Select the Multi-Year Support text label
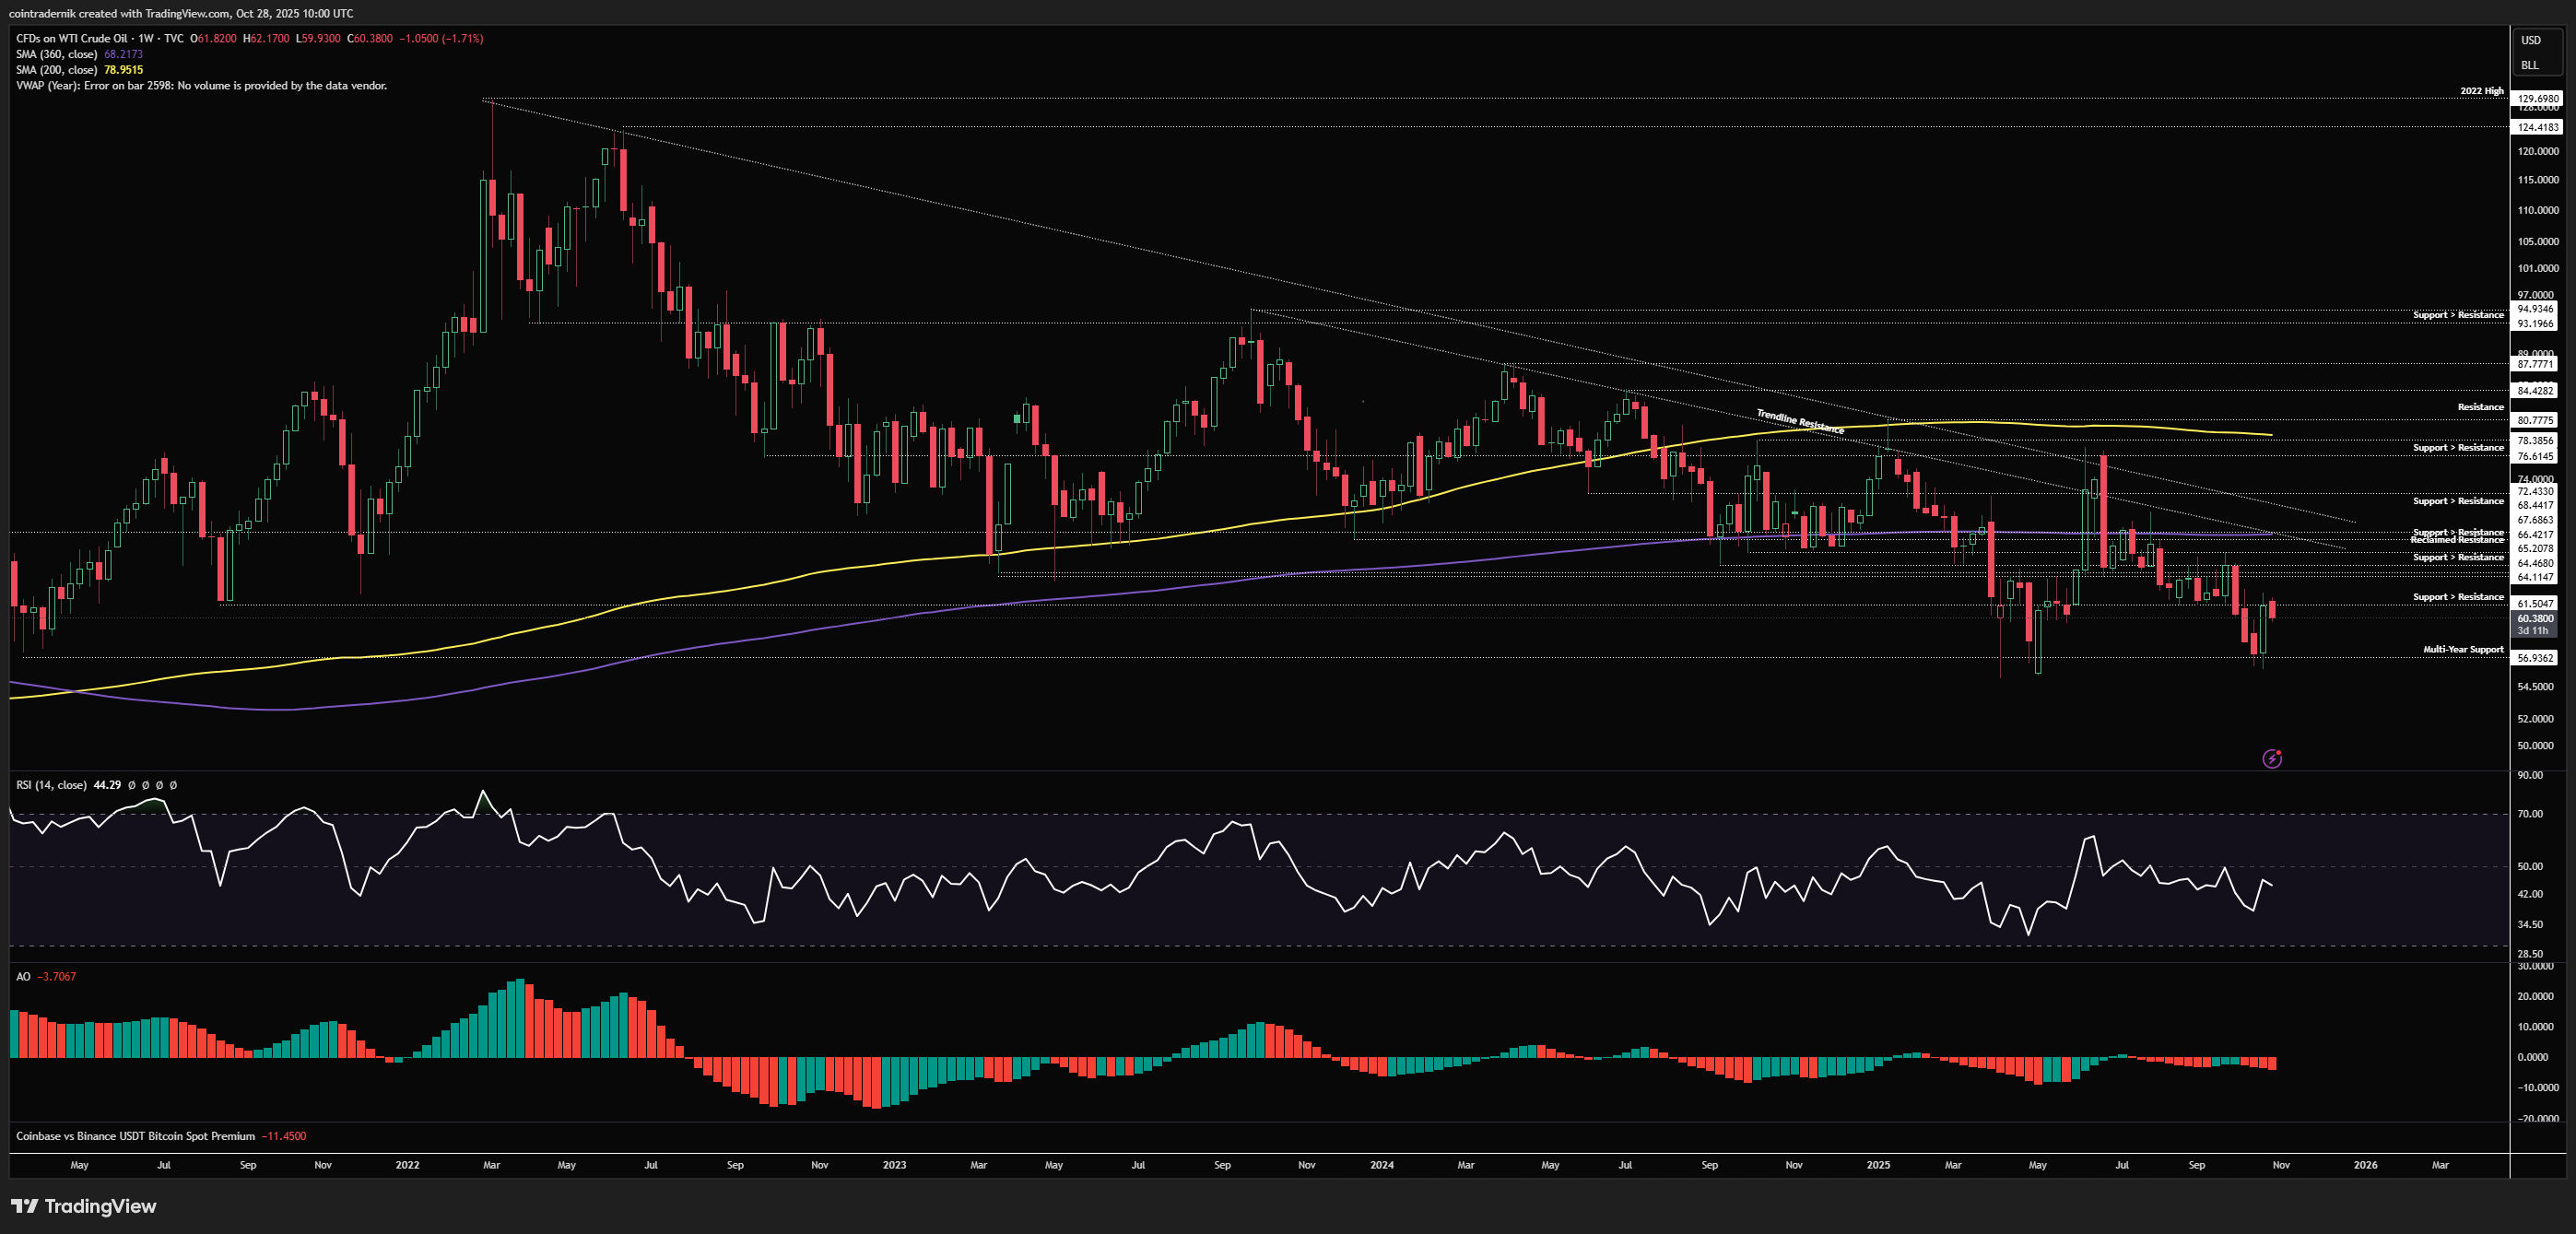This screenshot has width=2576, height=1234. pyautogui.click(x=2462, y=650)
